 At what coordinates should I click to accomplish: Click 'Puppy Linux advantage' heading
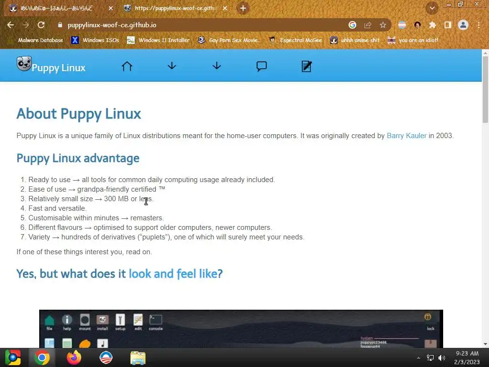(x=78, y=158)
